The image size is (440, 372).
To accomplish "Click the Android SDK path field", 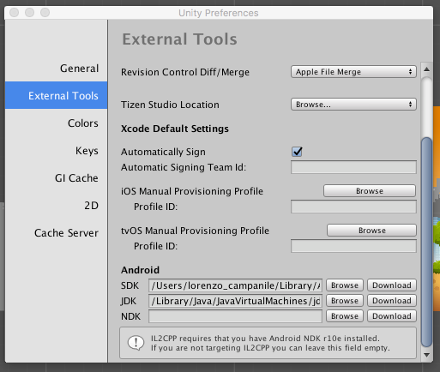I will tap(235, 285).
